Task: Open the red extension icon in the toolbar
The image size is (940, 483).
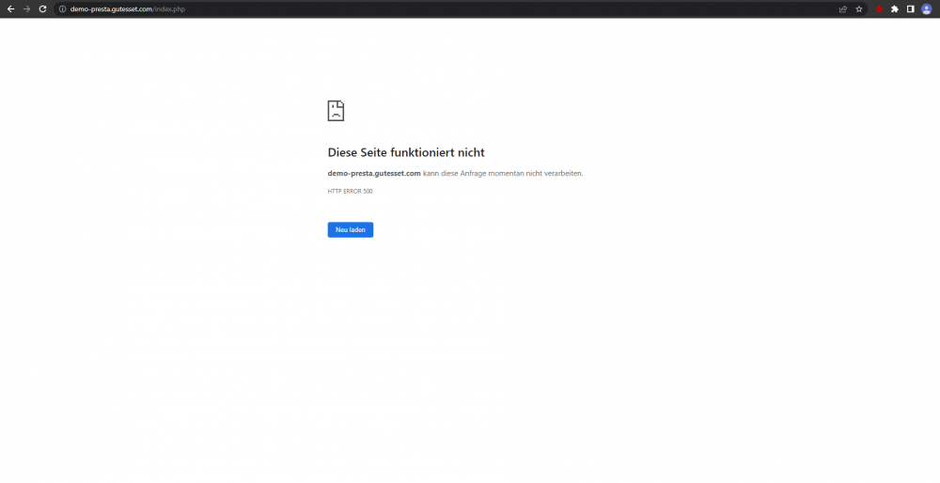Action: (x=879, y=9)
